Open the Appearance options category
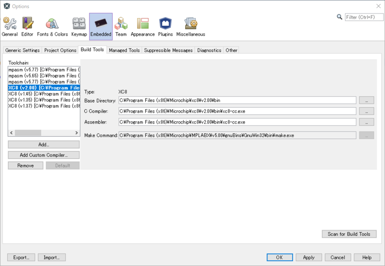Viewport: 385px width, 266px height. (x=142, y=27)
